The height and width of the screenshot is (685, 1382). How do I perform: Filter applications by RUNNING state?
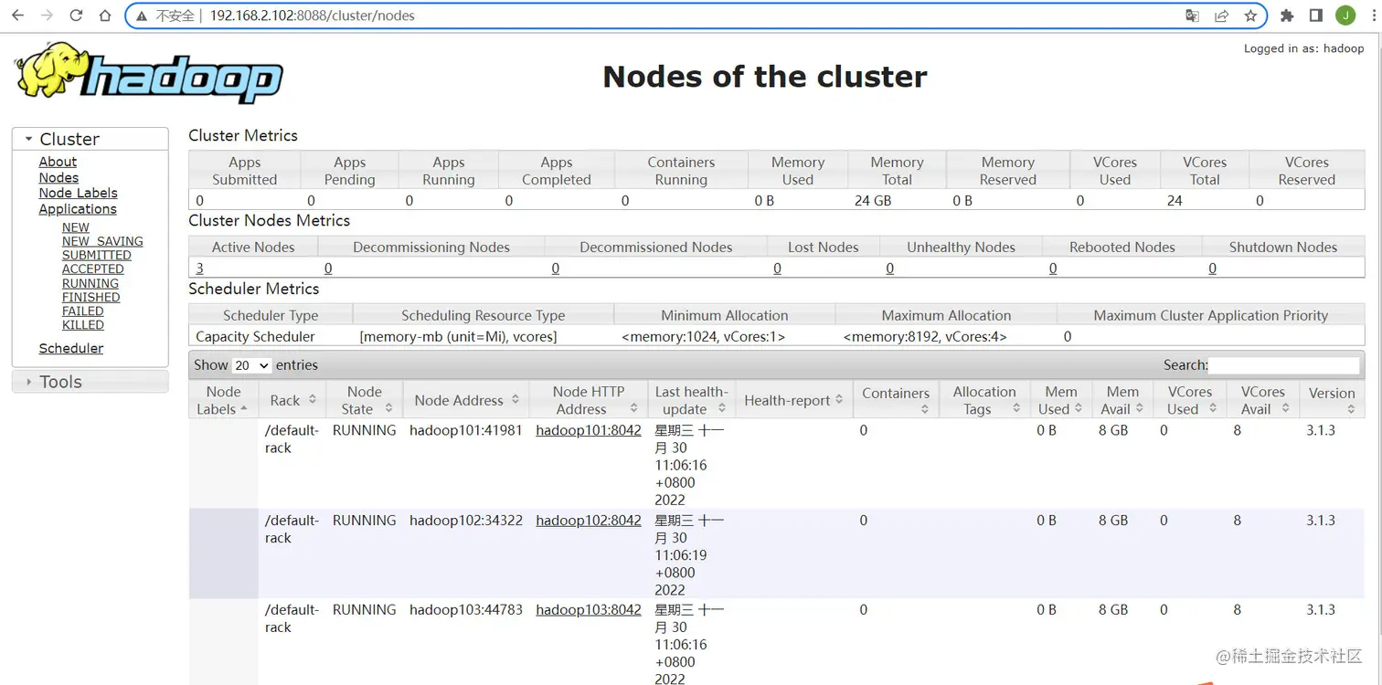click(x=90, y=283)
